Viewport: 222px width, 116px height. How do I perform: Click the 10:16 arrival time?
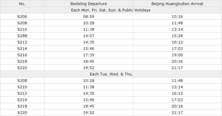[x=177, y=17]
